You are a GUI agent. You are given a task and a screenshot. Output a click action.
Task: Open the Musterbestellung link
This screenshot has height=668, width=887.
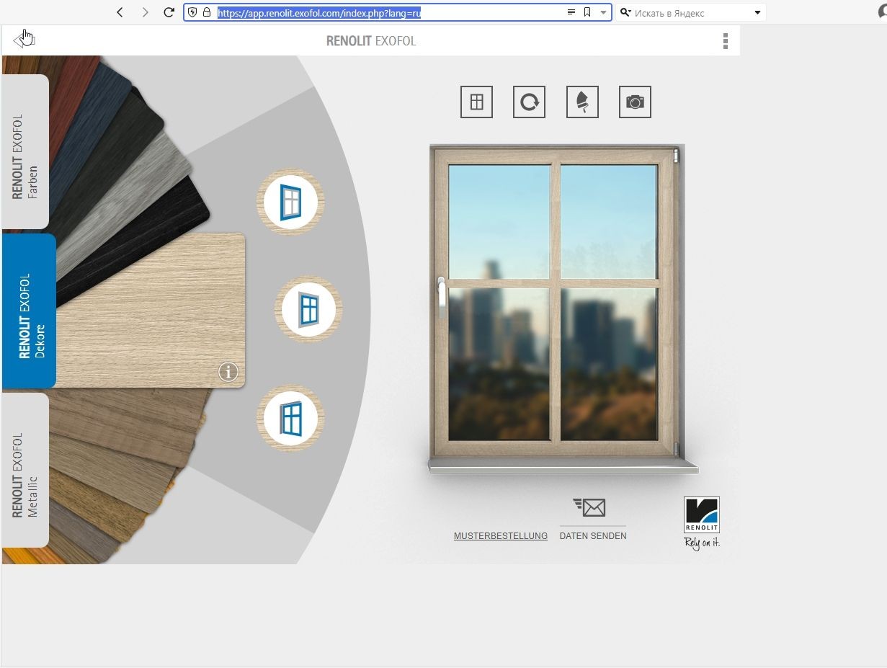[x=500, y=536]
